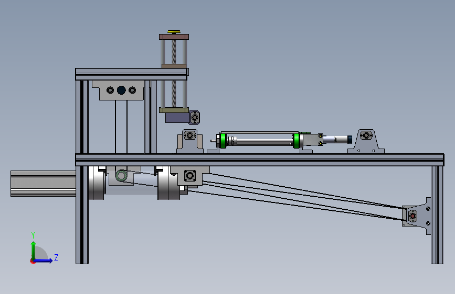Screen dimensions: 455x294
Task: Select the extrusion rail protruding beyond the frame
Action: coord(43,184)
